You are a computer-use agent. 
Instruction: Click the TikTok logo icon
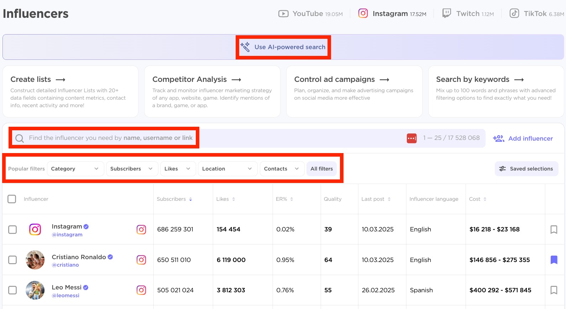pos(514,14)
